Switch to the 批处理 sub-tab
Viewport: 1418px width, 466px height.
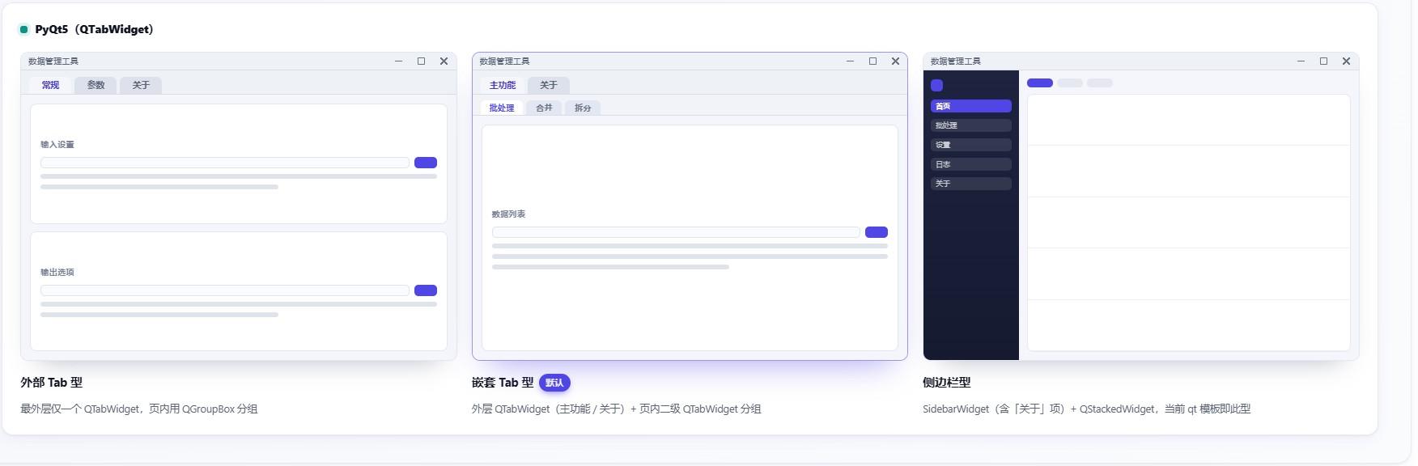[501, 108]
